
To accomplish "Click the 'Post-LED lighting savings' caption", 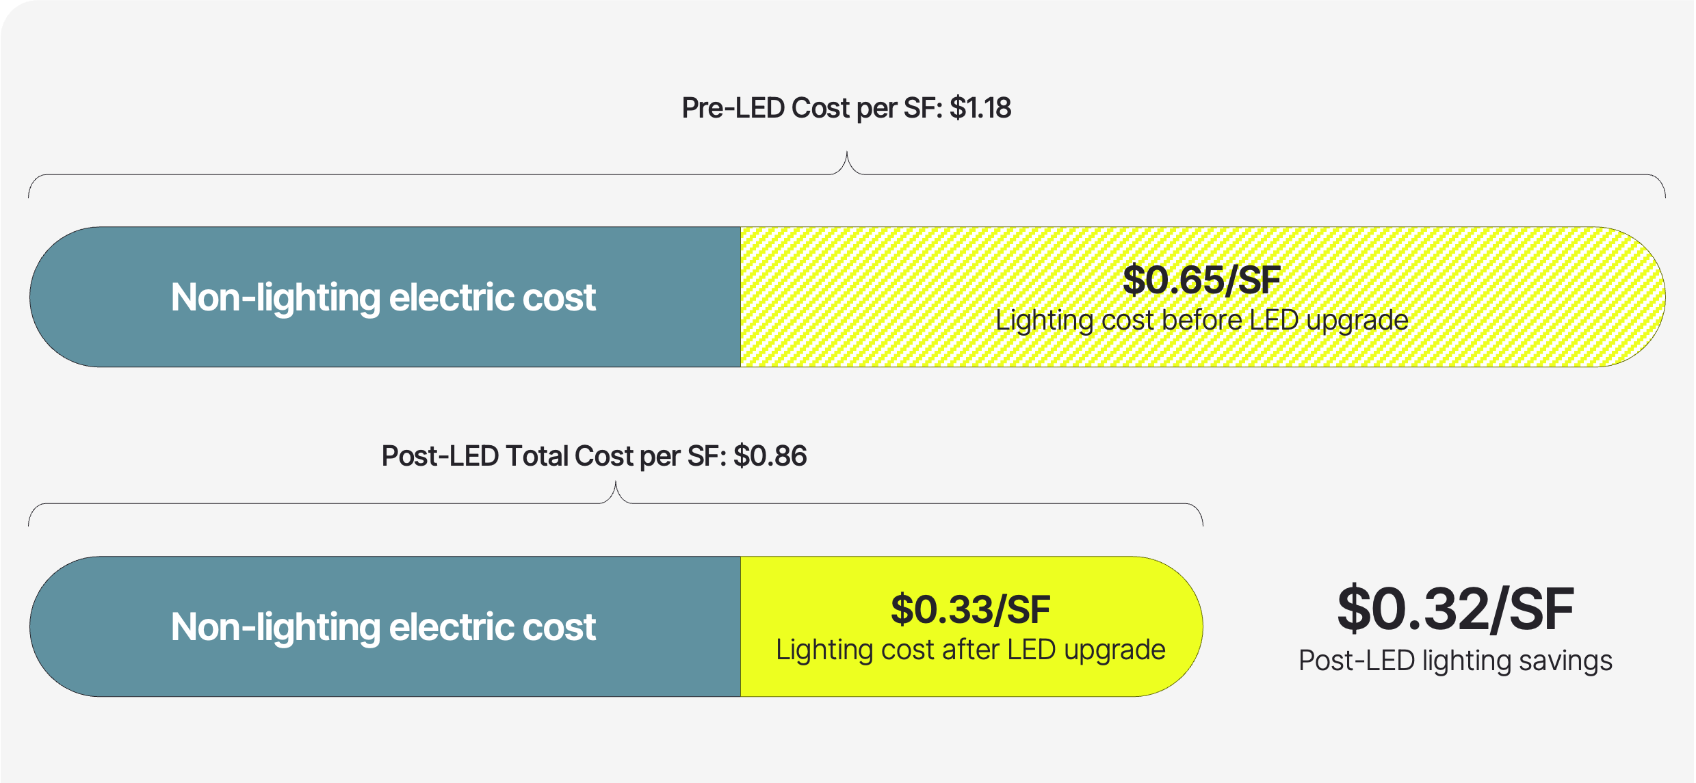I will tap(1455, 661).
